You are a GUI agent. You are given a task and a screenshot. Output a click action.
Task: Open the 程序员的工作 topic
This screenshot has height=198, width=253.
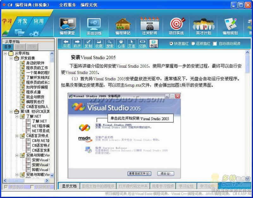37,68
